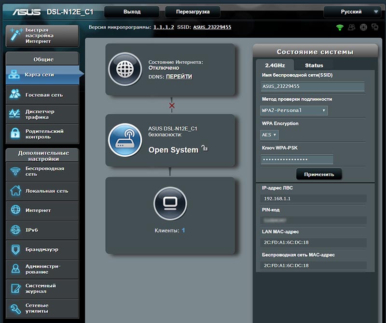Click the LAN devices status icon
386x323 pixels.
375,27
